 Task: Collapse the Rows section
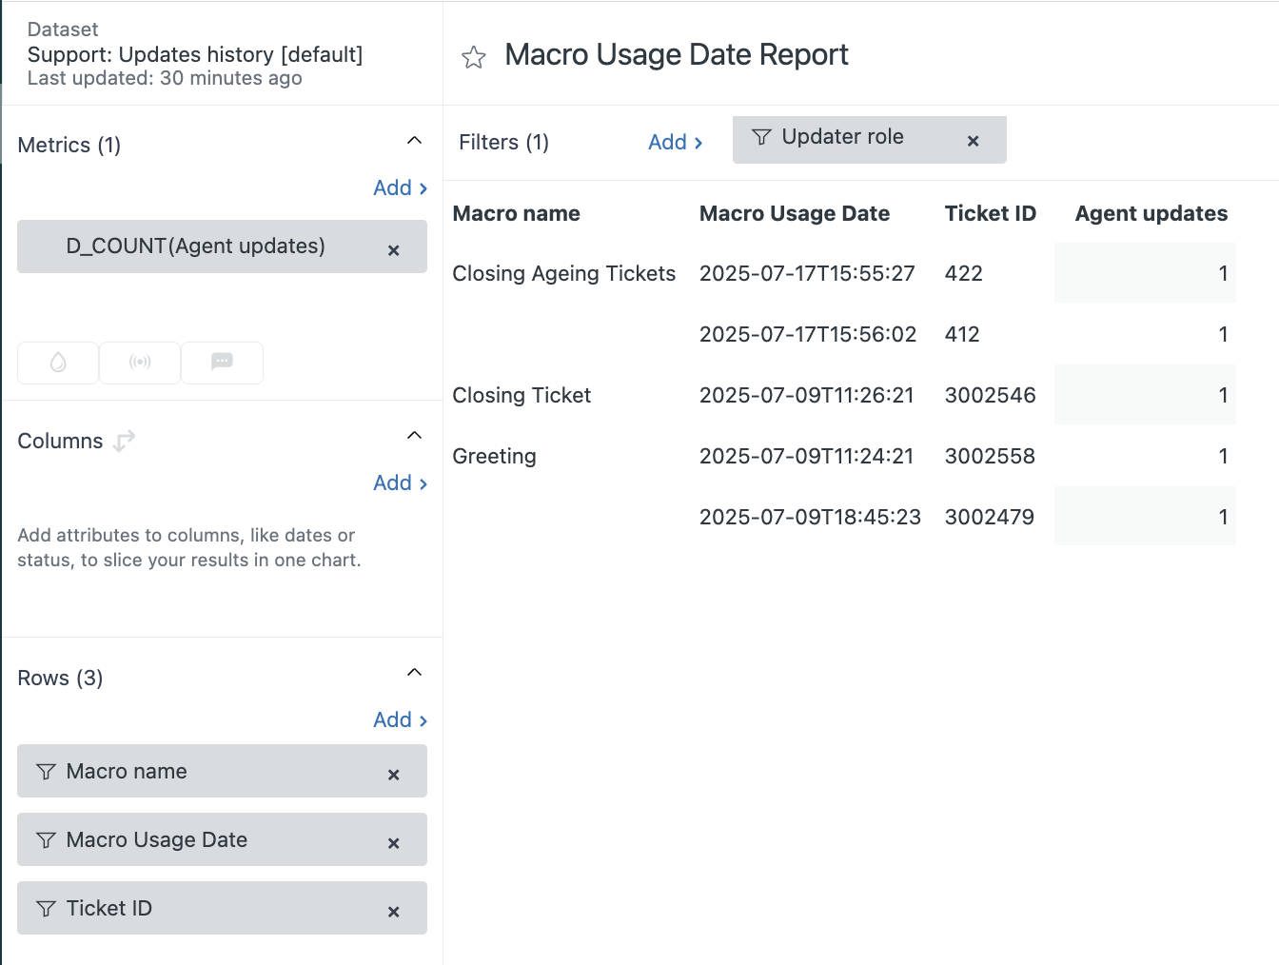(414, 671)
